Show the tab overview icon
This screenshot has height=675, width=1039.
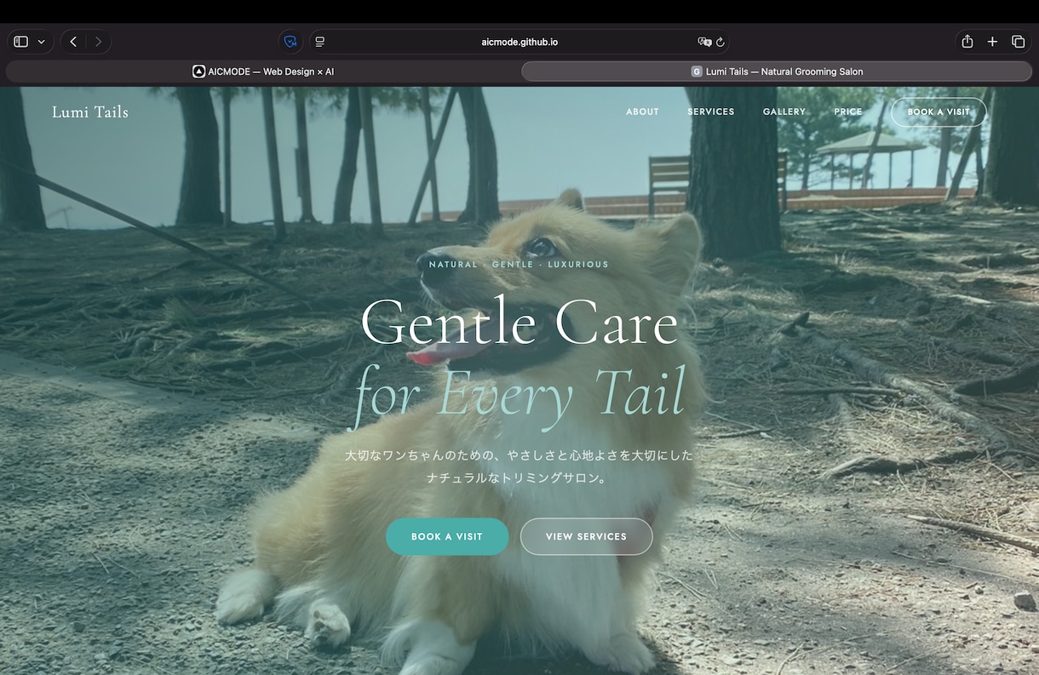tap(1018, 42)
